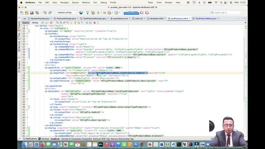Click the Wi-Fi icon in menu bar
Screen dimensions: 265x149
coord(216,2)
